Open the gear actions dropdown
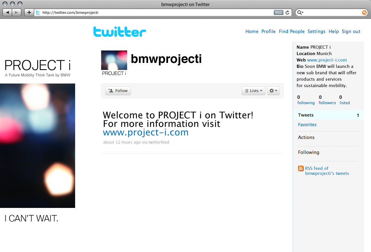 tap(273, 91)
